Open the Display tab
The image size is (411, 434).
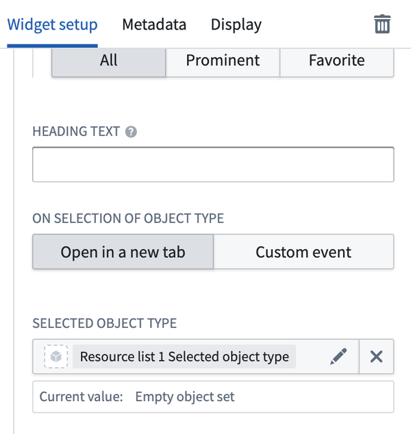pos(236,25)
